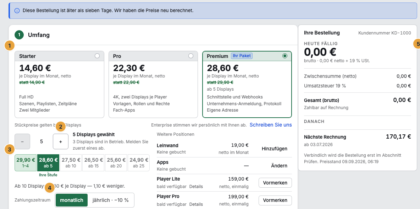The height and width of the screenshot is (209, 420).
Task: Click the 'Umfang' section heading
Action: click(39, 35)
